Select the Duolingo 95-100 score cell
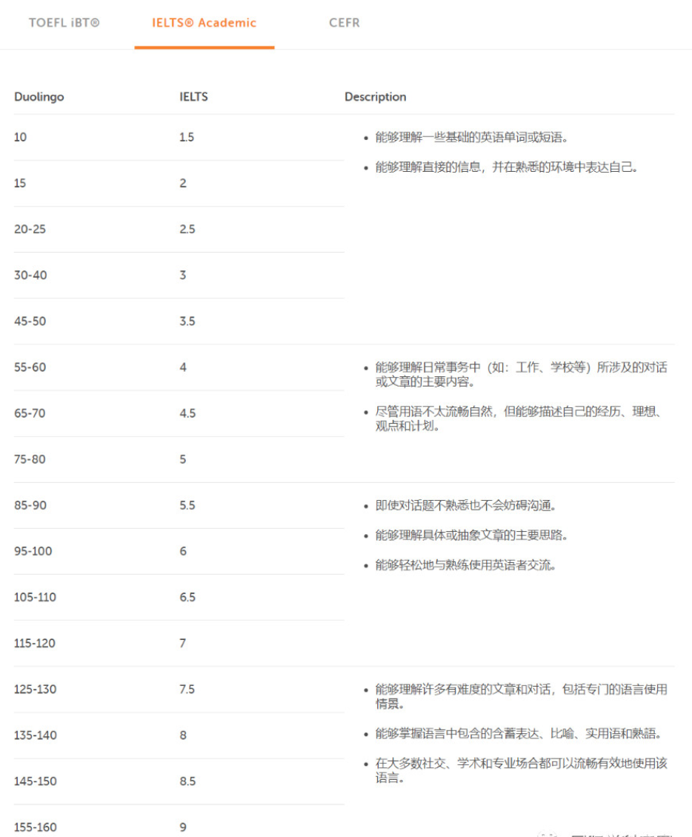 coord(33,551)
